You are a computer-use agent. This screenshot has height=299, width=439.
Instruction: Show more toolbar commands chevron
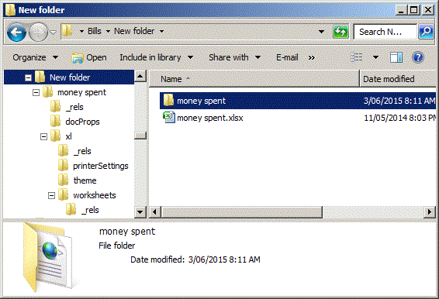(x=311, y=57)
